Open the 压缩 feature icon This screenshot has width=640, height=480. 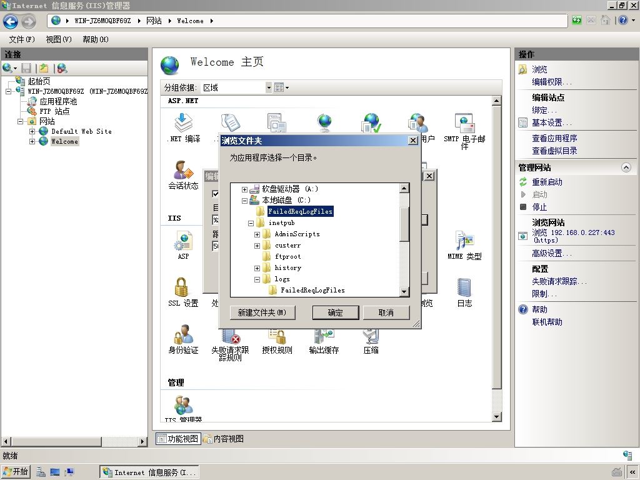click(x=371, y=342)
